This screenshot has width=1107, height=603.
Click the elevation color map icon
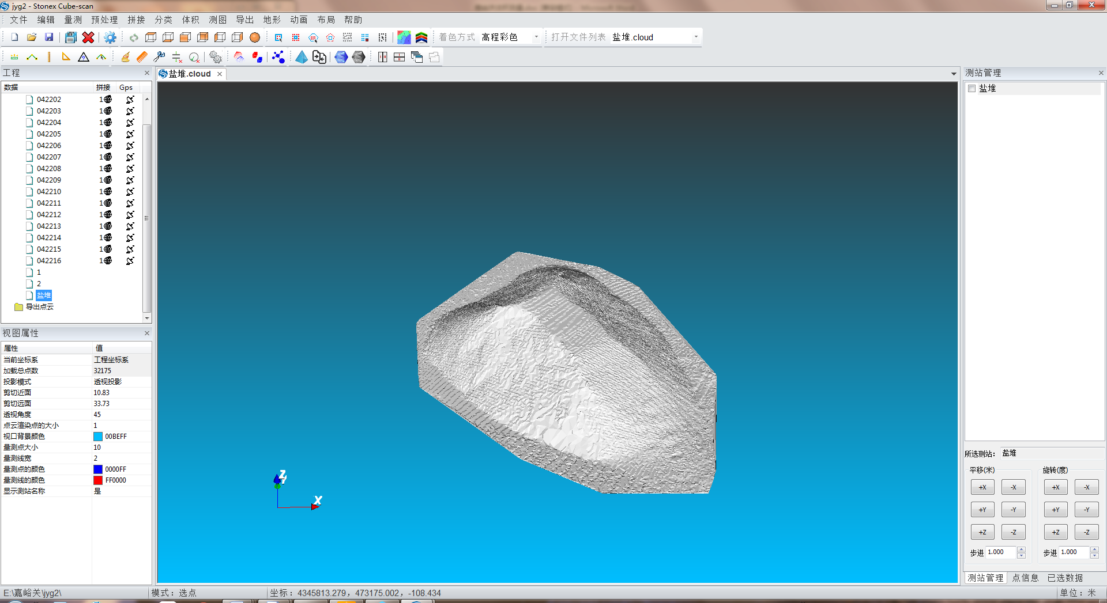tap(404, 37)
